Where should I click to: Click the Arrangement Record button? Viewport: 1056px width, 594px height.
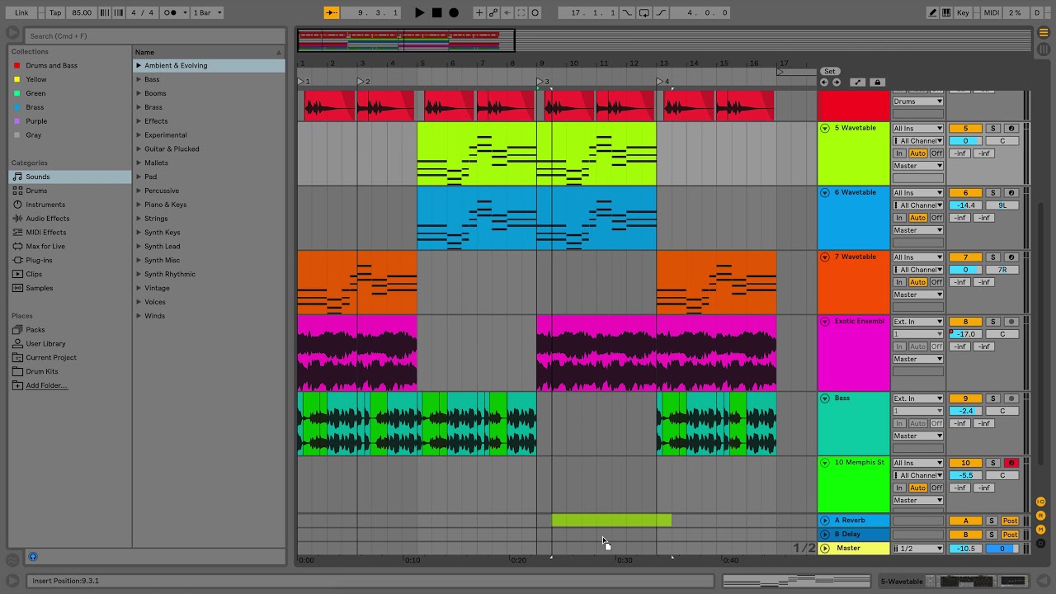pyautogui.click(x=453, y=12)
